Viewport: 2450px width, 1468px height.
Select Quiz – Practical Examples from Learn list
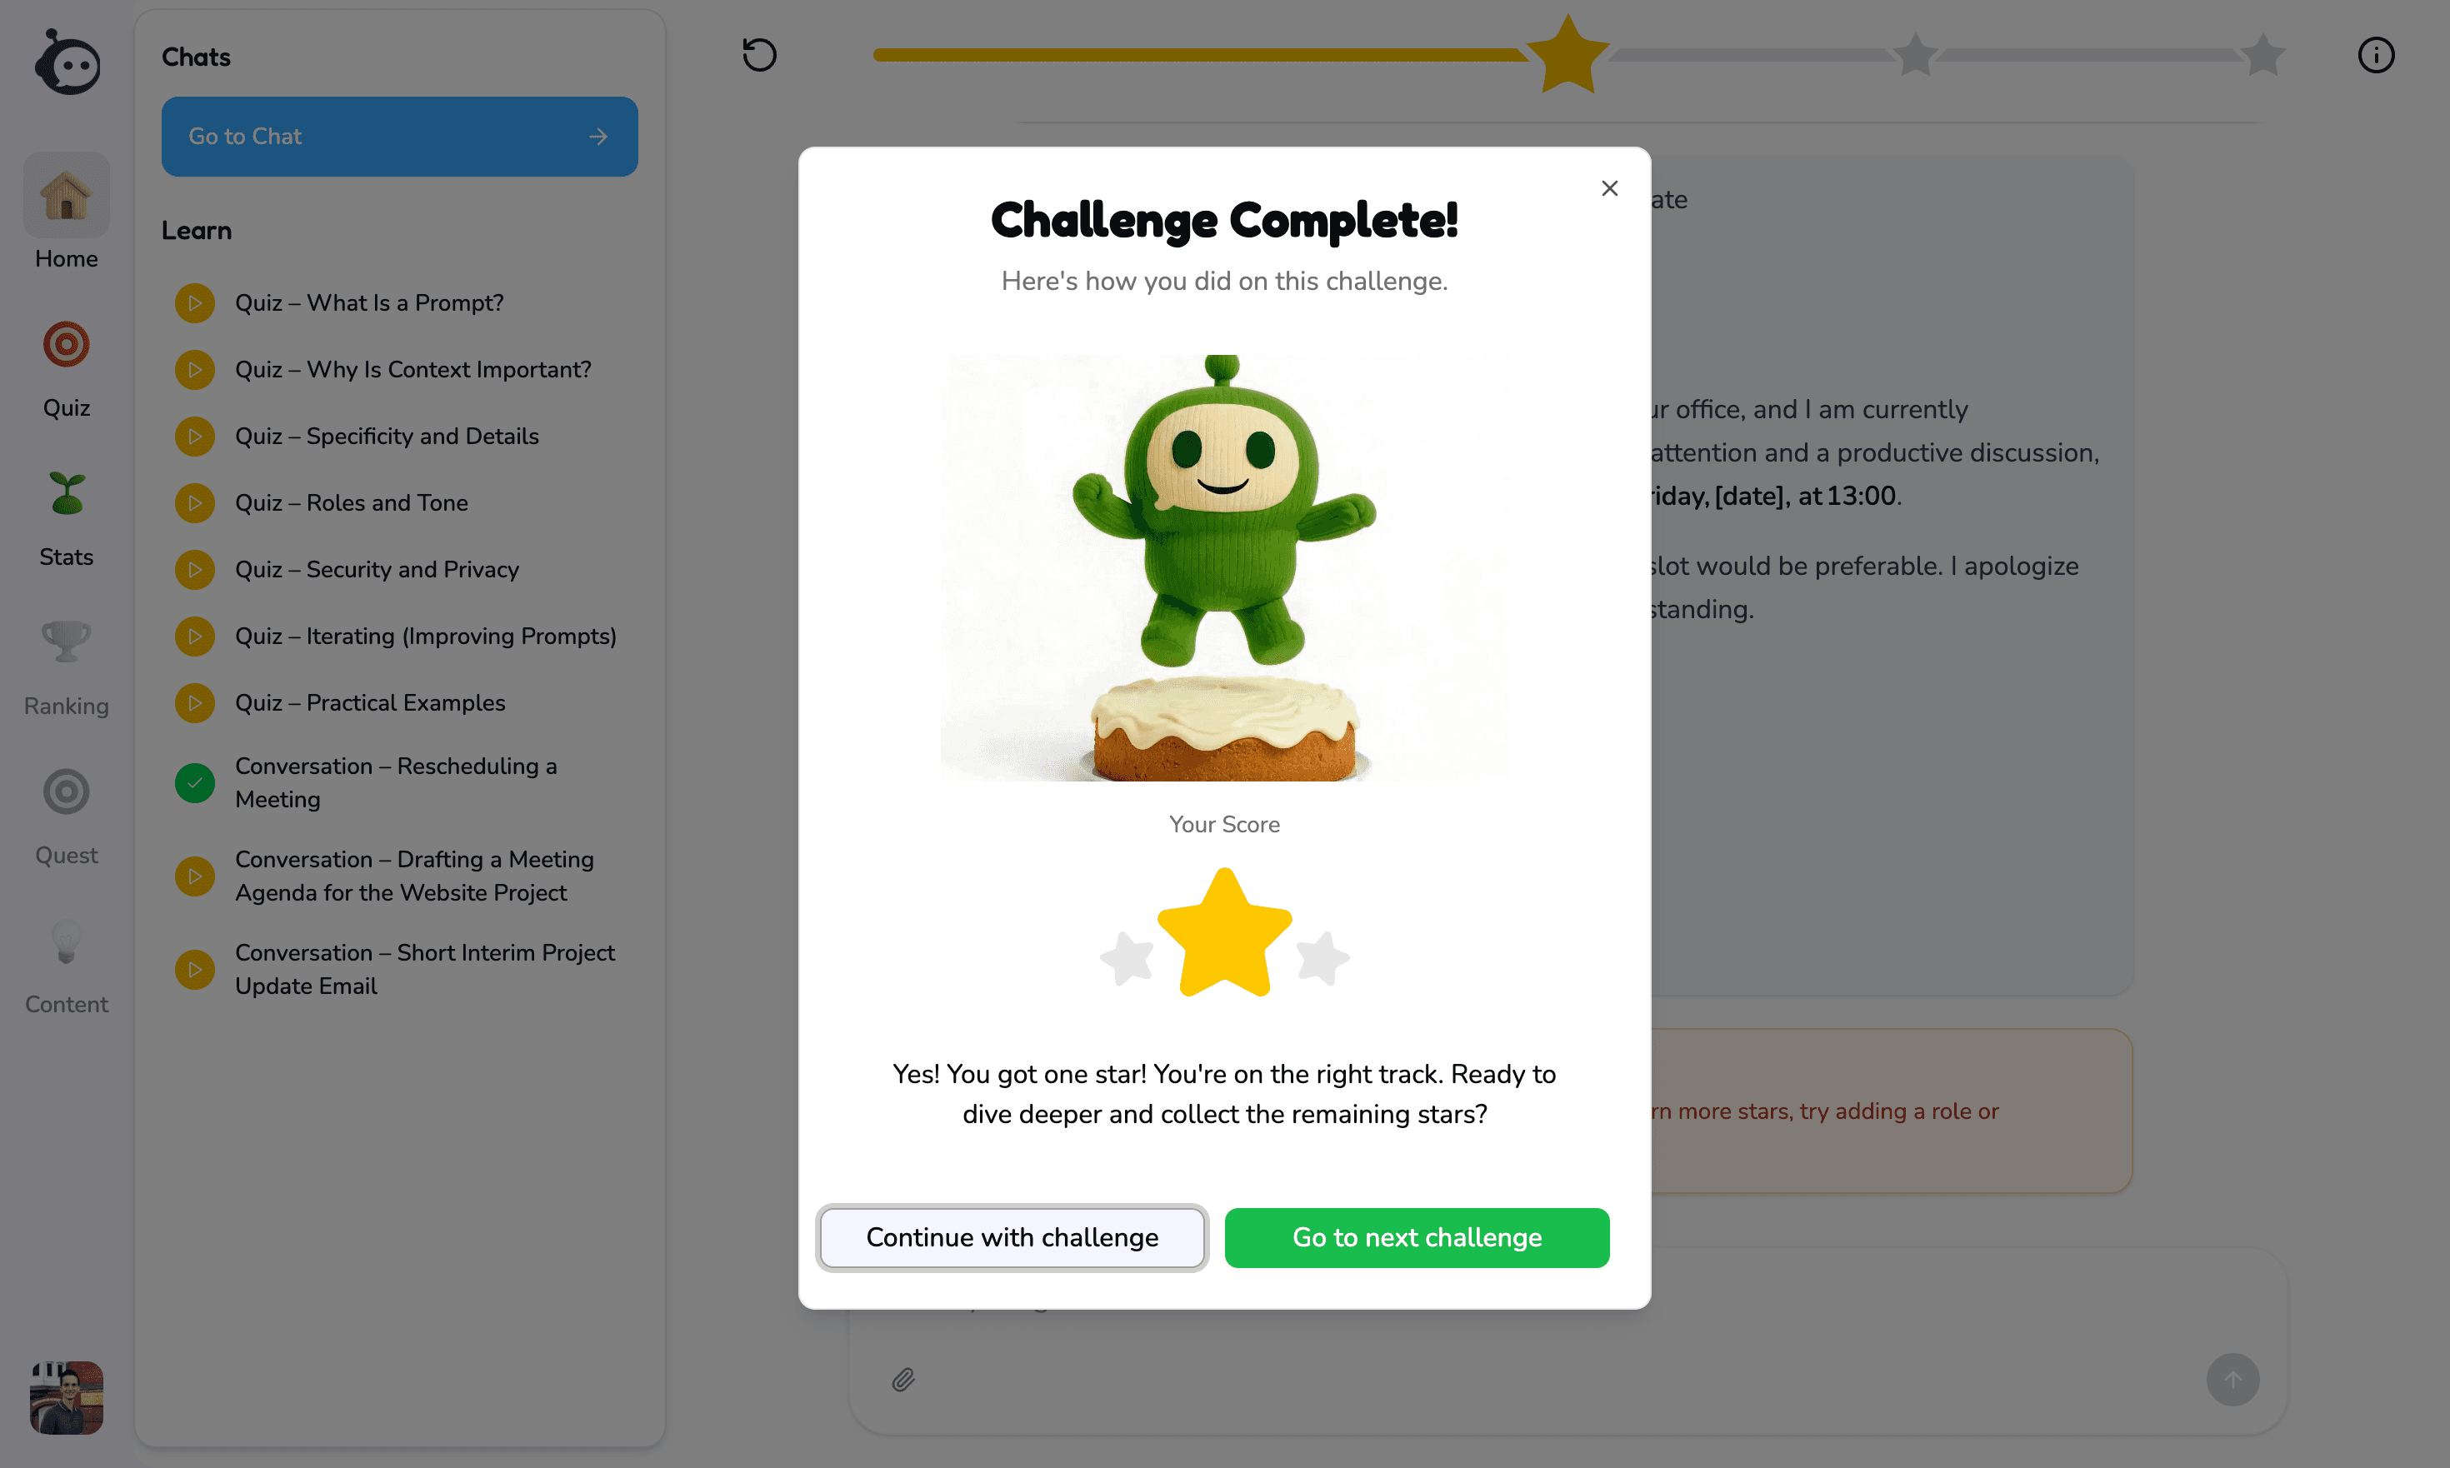195,702
